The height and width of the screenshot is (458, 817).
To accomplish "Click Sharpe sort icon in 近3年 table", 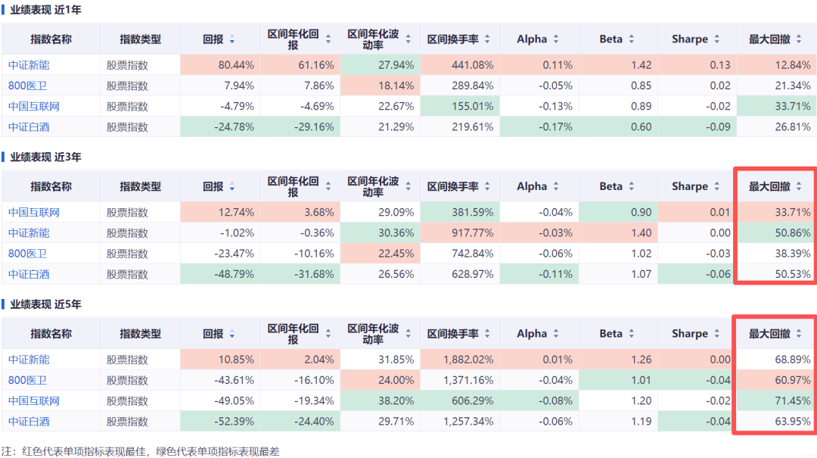I will pyautogui.click(x=717, y=186).
